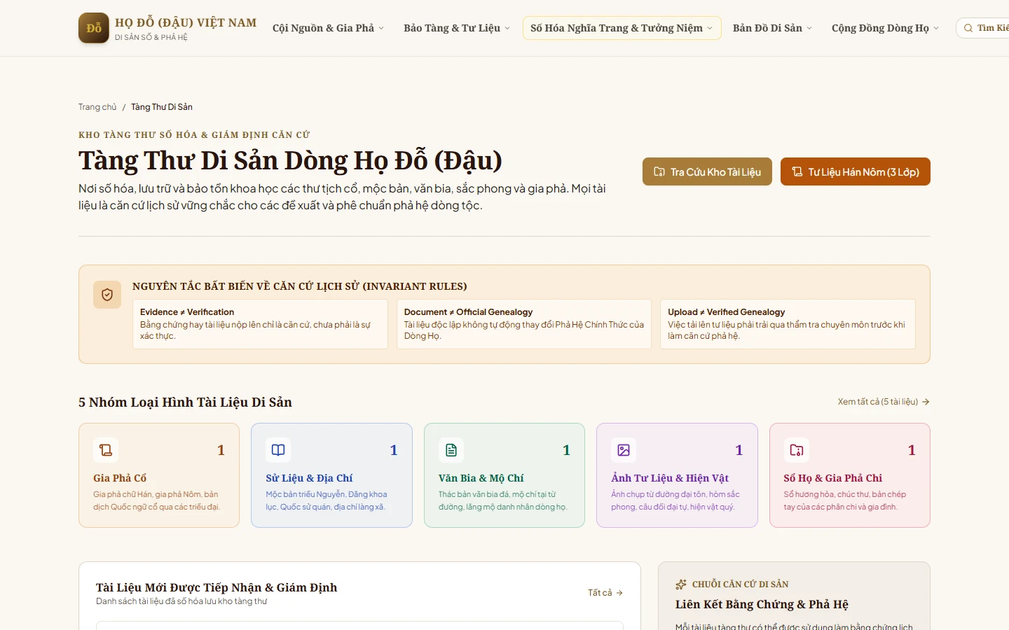Click the folder icon on Sổ Họ card
1009x630 pixels.
tap(797, 450)
